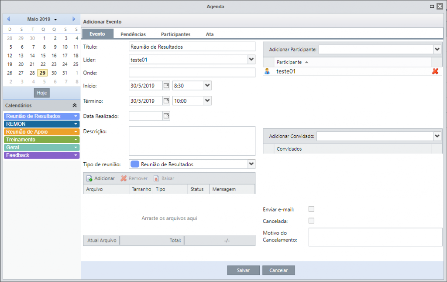Click the Tamanho column header
Screen dimensions: 447x282
tap(141, 189)
